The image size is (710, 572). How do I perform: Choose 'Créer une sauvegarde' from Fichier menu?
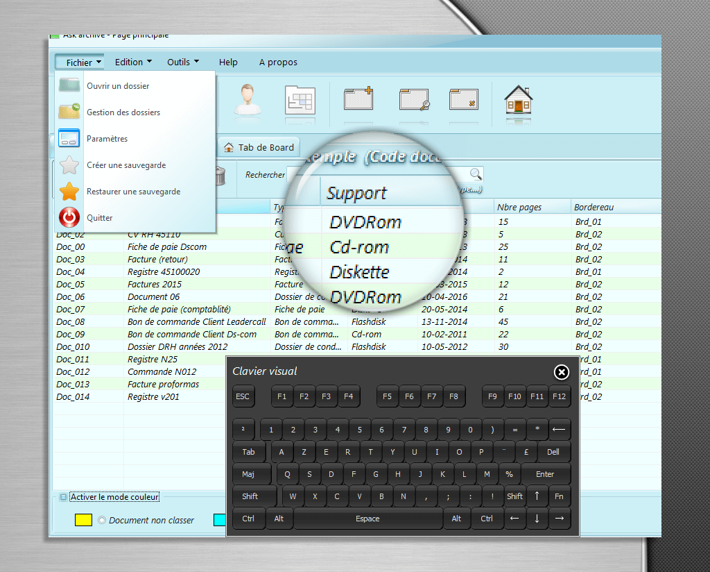coord(126,165)
